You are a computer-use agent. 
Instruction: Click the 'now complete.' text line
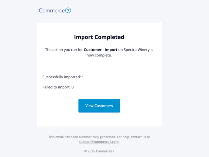(x=99, y=55)
